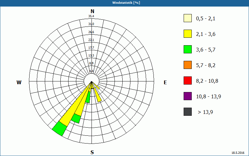Click the bright yellow 2,1 - 3,6 legend swatch
The width and height of the screenshot is (249, 156).
pyautogui.click(x=188, y=34)
